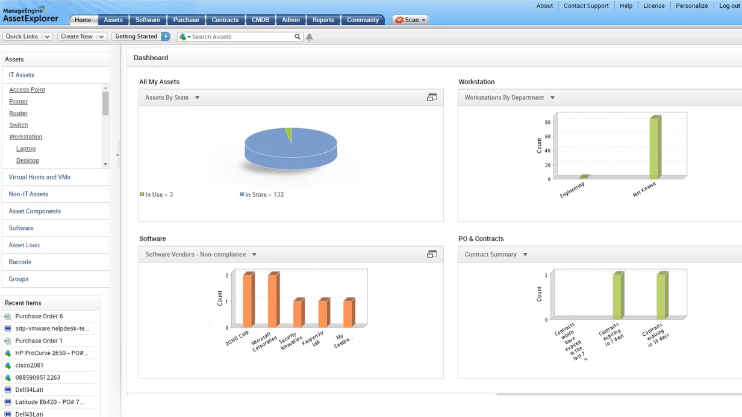Switch to the CMDB tab
The width and height of the screenshot is (742, 417).
click(x=260, y=19)
